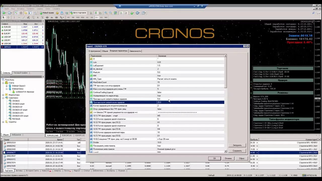Click the Сброс button
This screenshot has height=181, width=322.
[242, 158]
